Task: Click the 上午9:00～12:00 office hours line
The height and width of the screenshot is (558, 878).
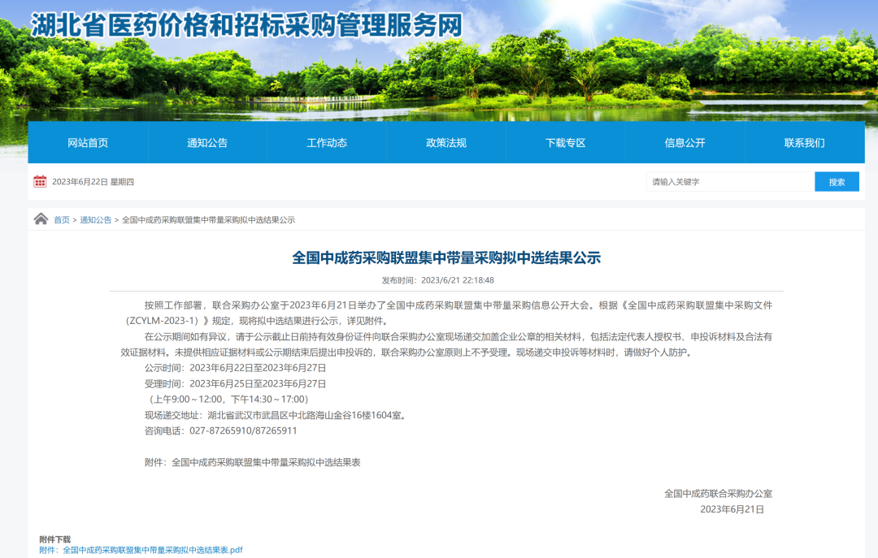Action: pos(228,400)
